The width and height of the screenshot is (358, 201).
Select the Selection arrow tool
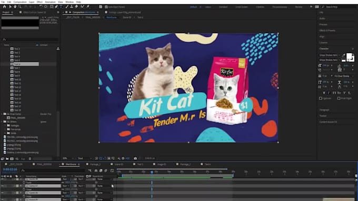[x=10, y=7]
